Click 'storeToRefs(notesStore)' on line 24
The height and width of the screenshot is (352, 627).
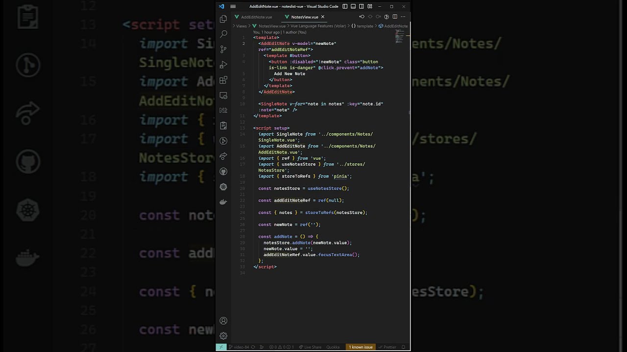coord(336,213)
